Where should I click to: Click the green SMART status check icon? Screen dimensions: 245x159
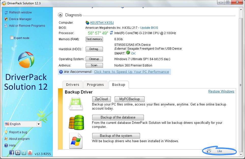tap(128, 53)
